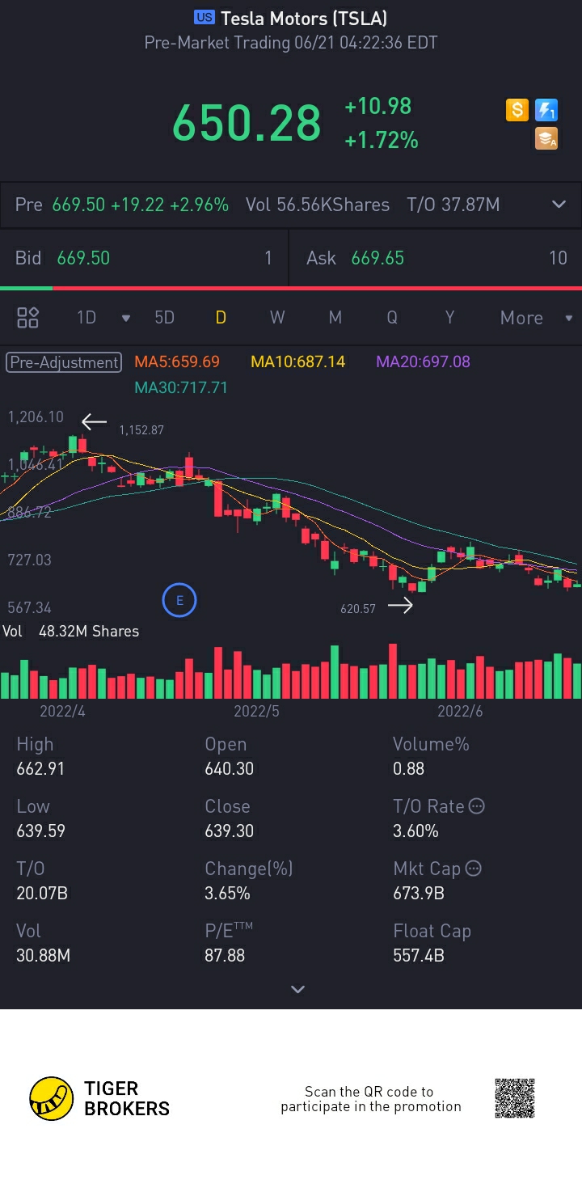
Task: Tap the Volume% value 0.88
Action: 408,768
